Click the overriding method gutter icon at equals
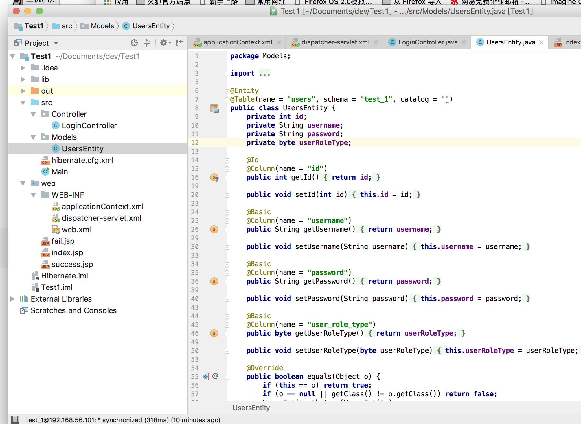 click(x=206, y=376)
